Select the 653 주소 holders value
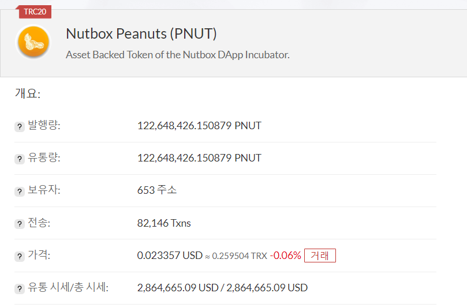This screenshot has height=308, width=467. click(x=156, y=190)
